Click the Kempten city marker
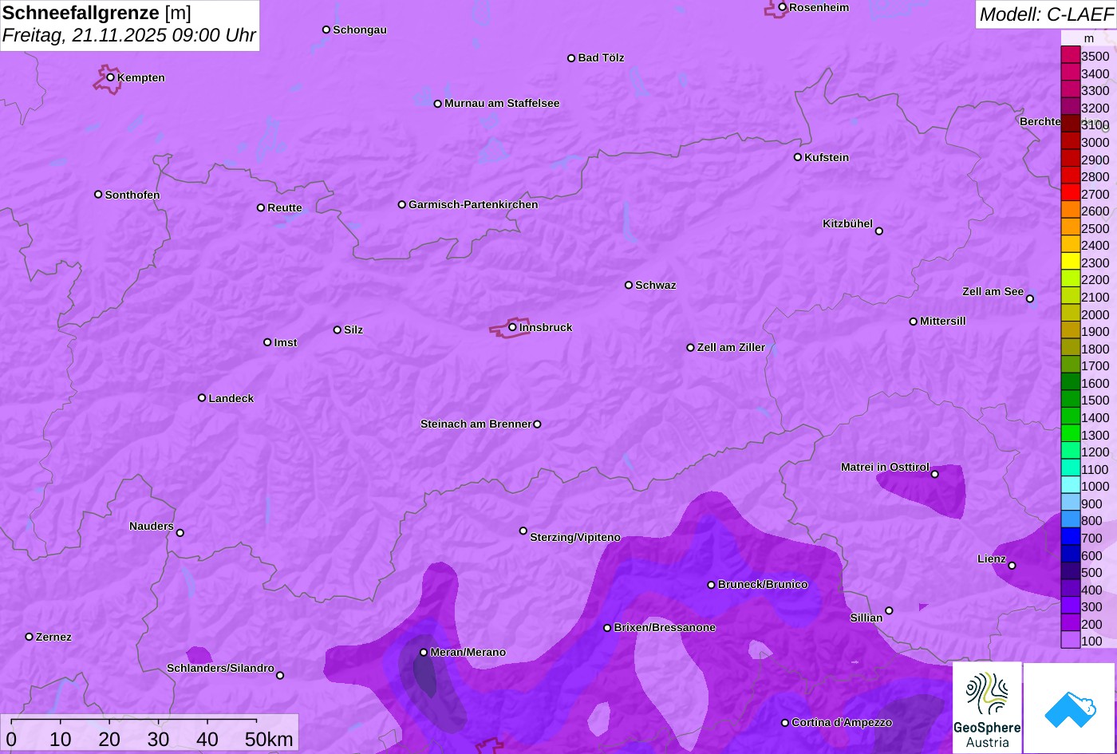This screenshot has width=1117, height=754. [110, 77]
